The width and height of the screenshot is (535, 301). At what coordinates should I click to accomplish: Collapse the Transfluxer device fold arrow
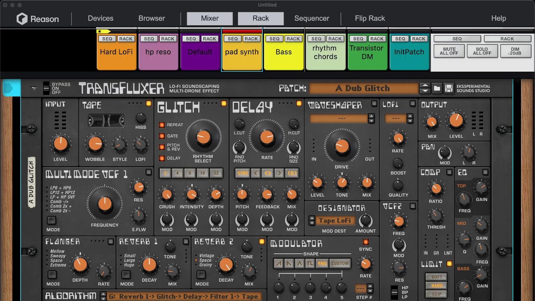(x=34, y=88)
